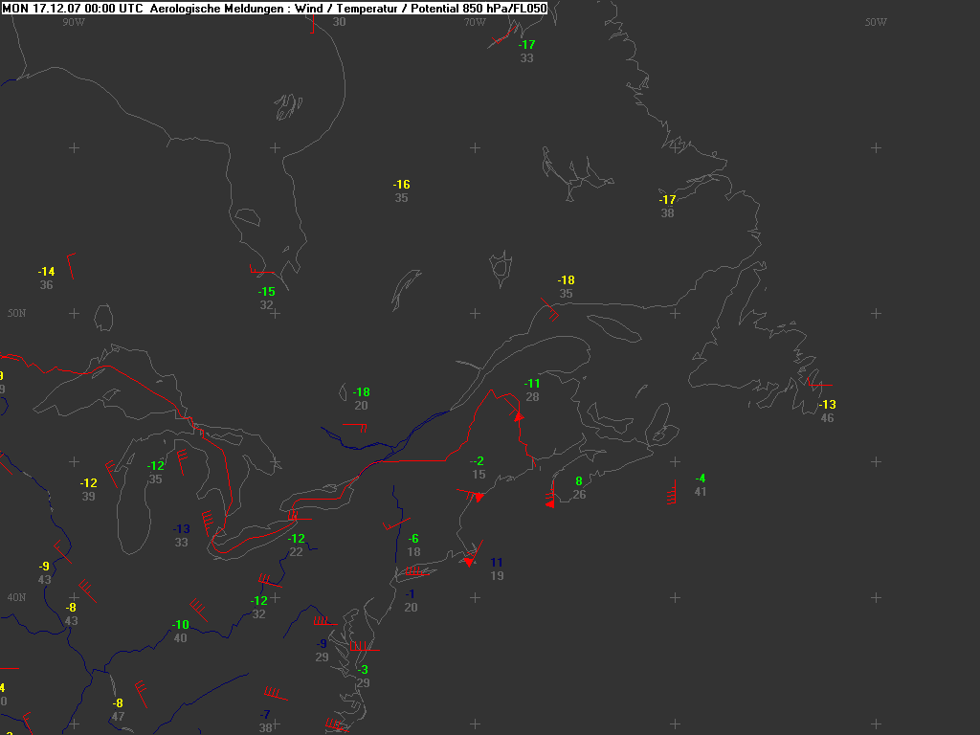Click the red wind barb right of the -8 / 47 station
Screen dimensions: 980x735
point(142,691)
